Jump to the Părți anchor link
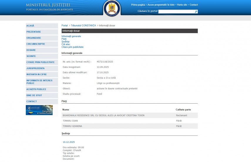 [x=64, y=39]
